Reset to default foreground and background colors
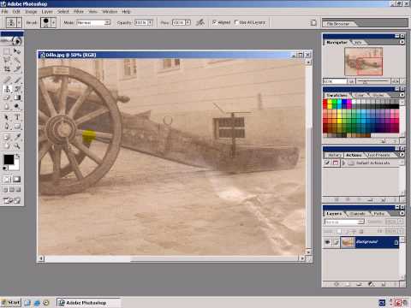Screen dimensions: 411x308 click(x=5, y=169)
